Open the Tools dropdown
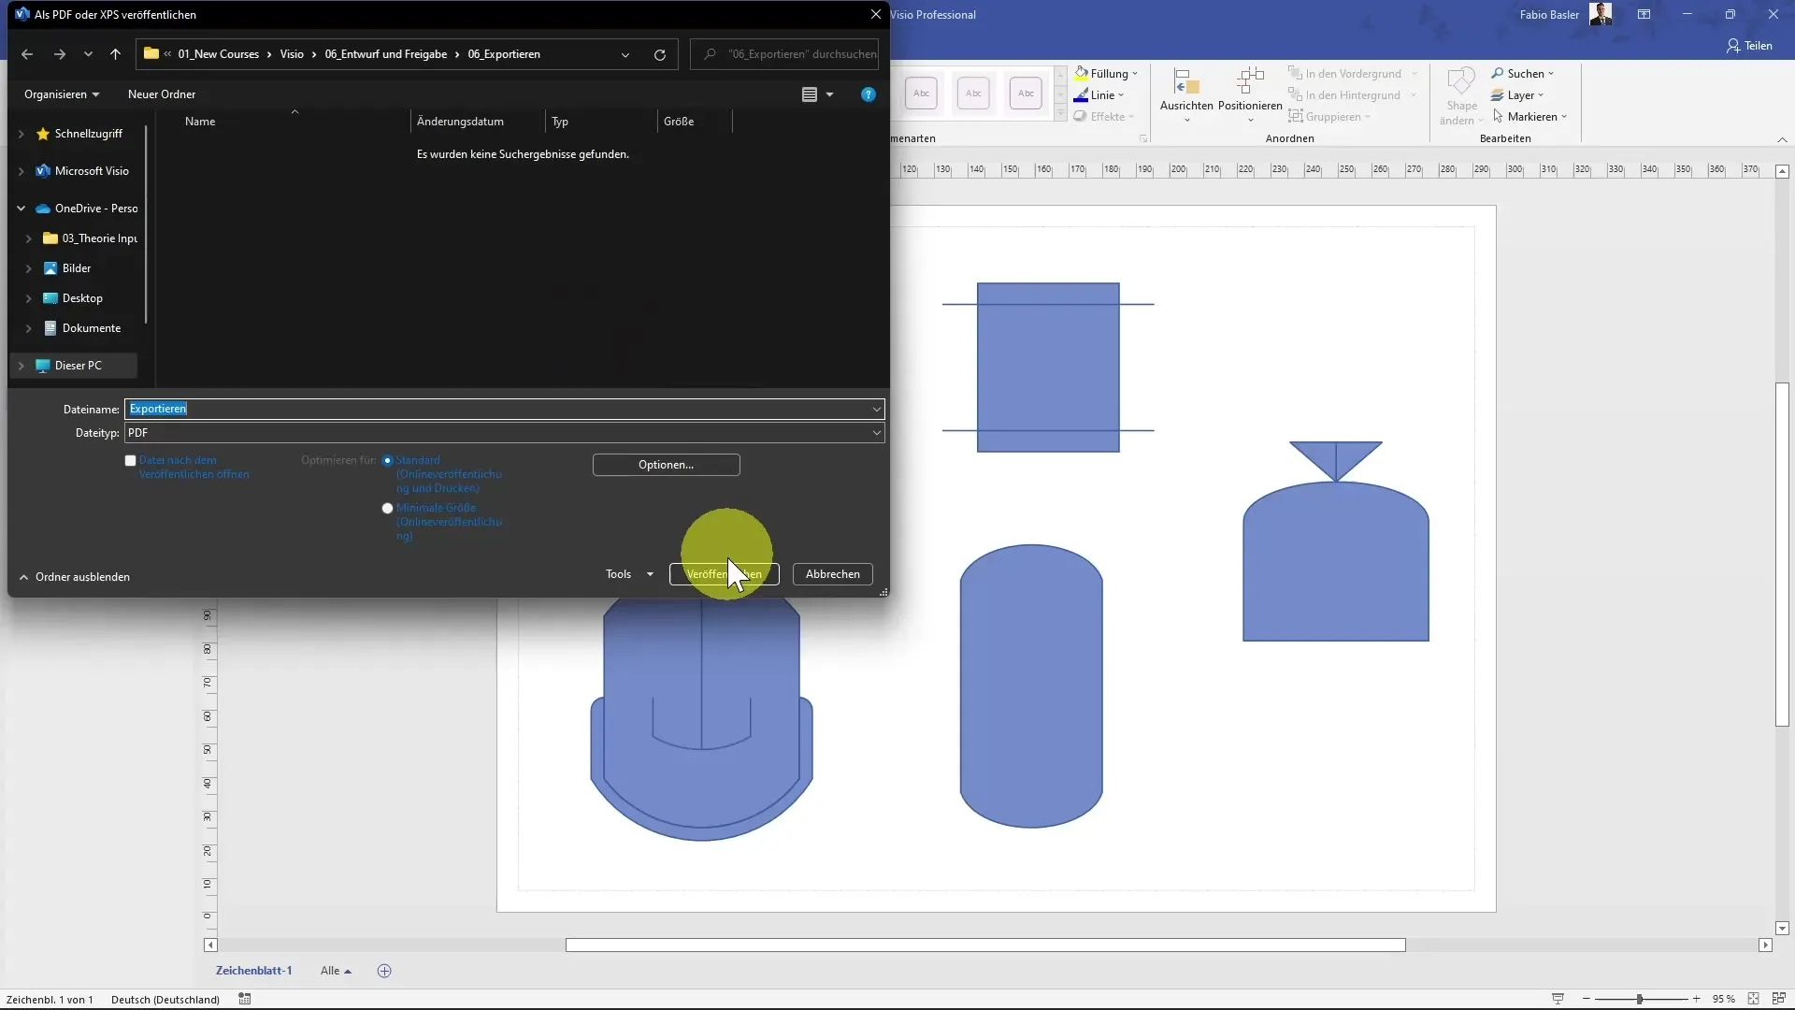1795x1010 pixels. click(x=629, y=574)
